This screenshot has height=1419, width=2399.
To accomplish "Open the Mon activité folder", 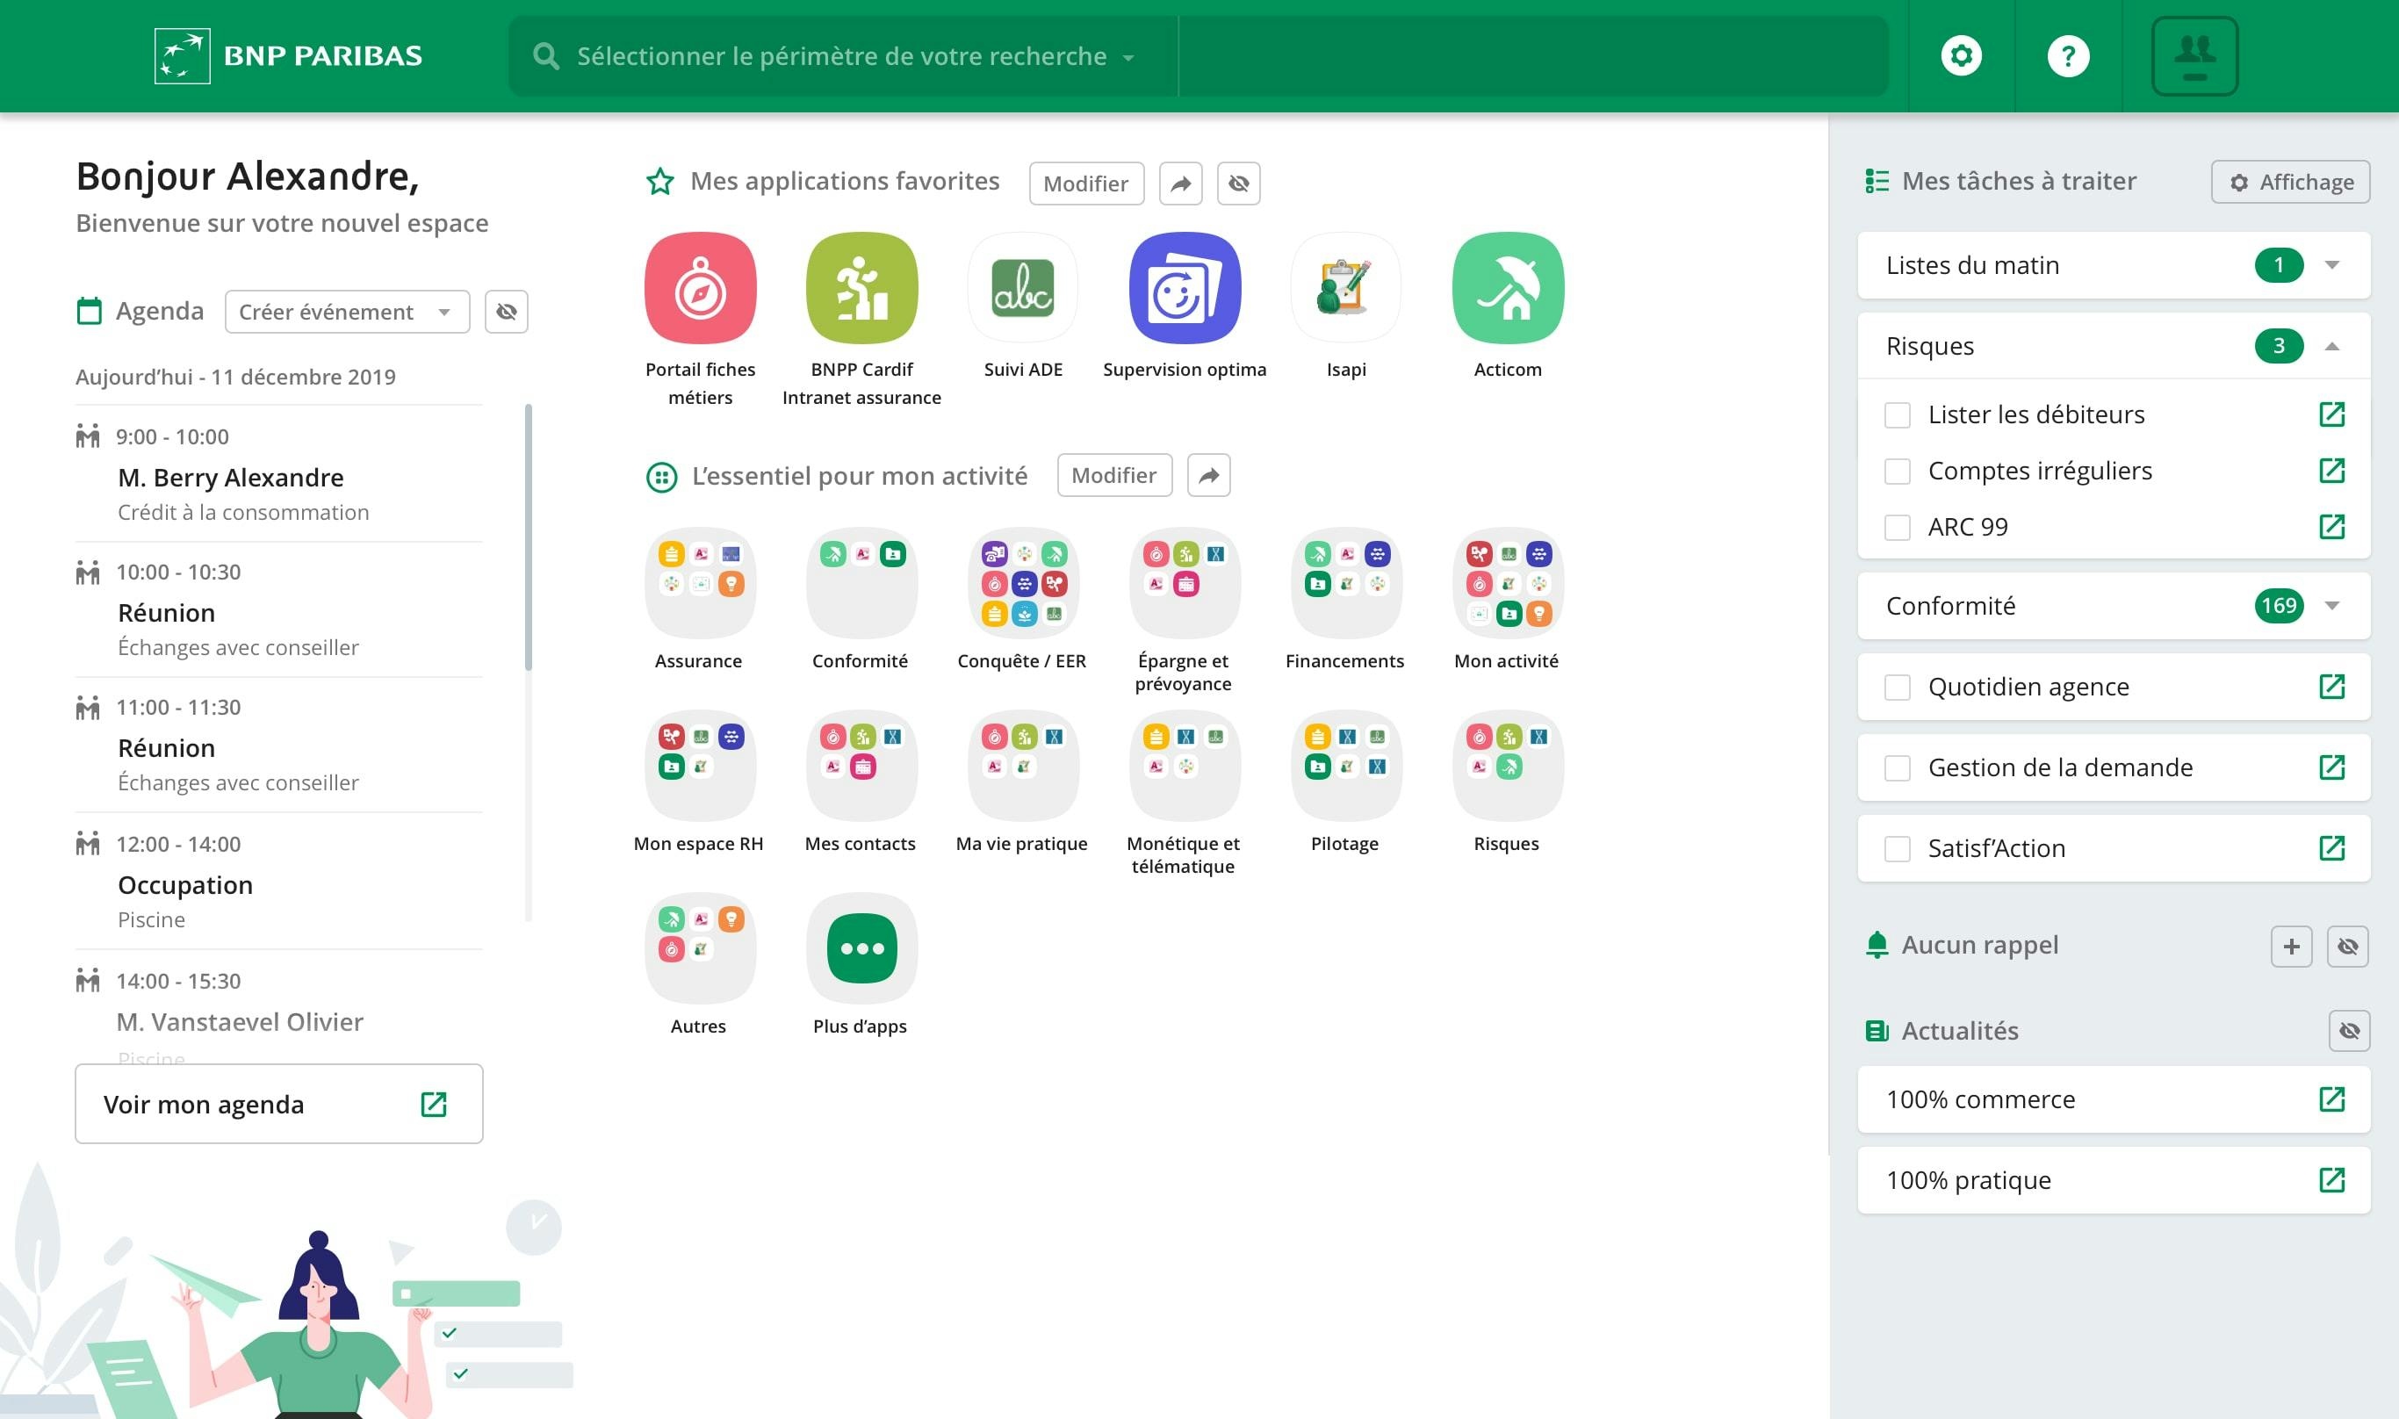I will 1508,583.
